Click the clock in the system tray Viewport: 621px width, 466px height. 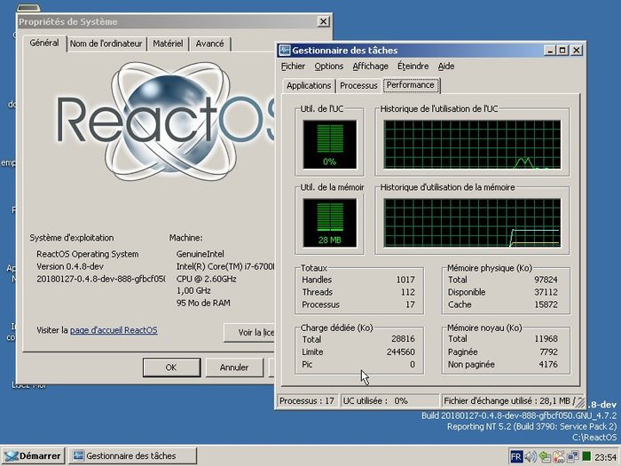click(605, 457)
